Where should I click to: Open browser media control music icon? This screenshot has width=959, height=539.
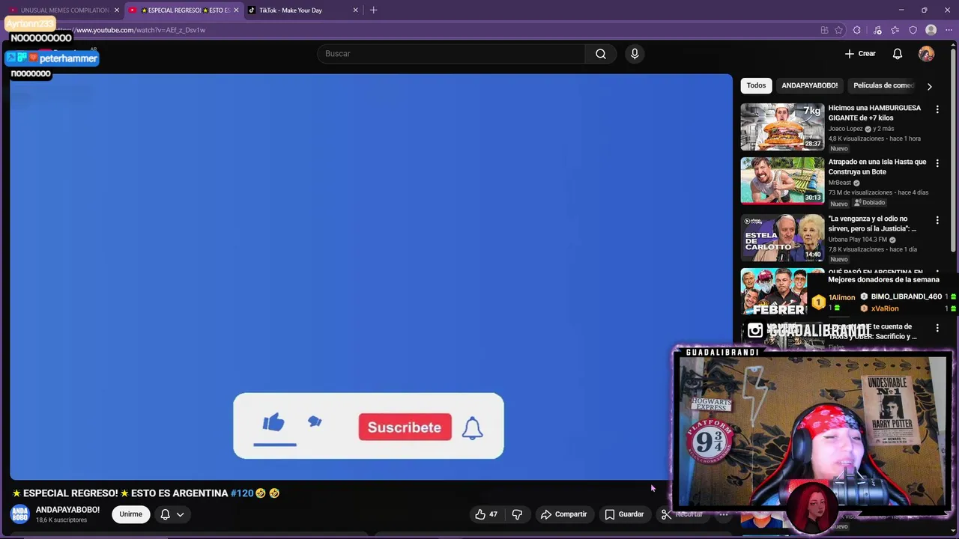coord(877,30)
